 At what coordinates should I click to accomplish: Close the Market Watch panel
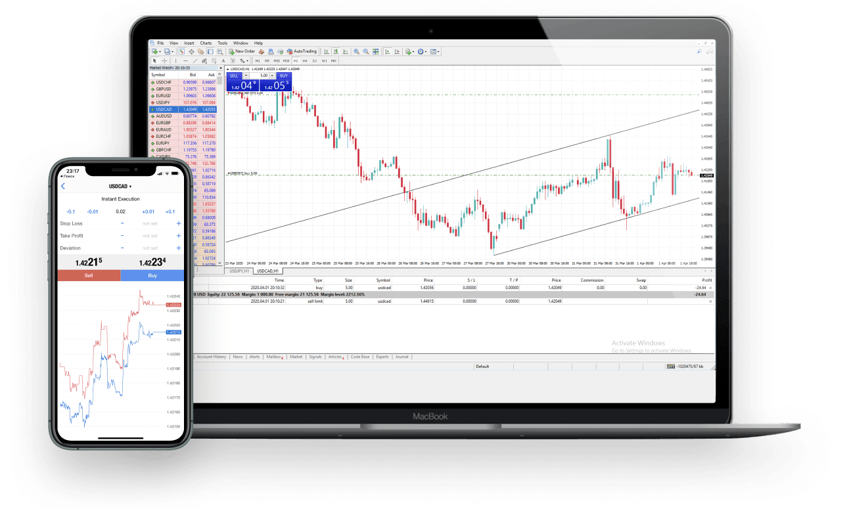[x=219, y=68]
